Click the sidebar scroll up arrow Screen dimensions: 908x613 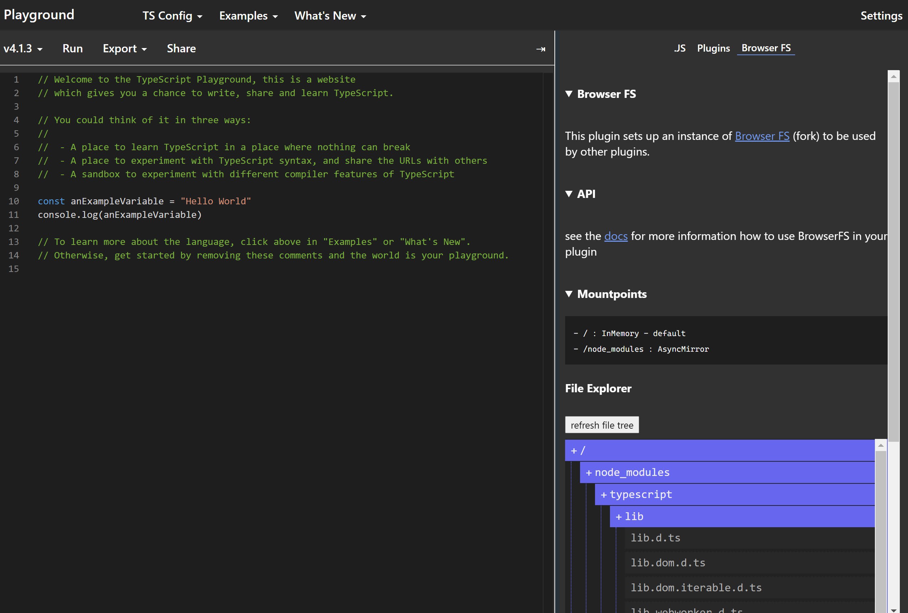(x=893, y=76)
